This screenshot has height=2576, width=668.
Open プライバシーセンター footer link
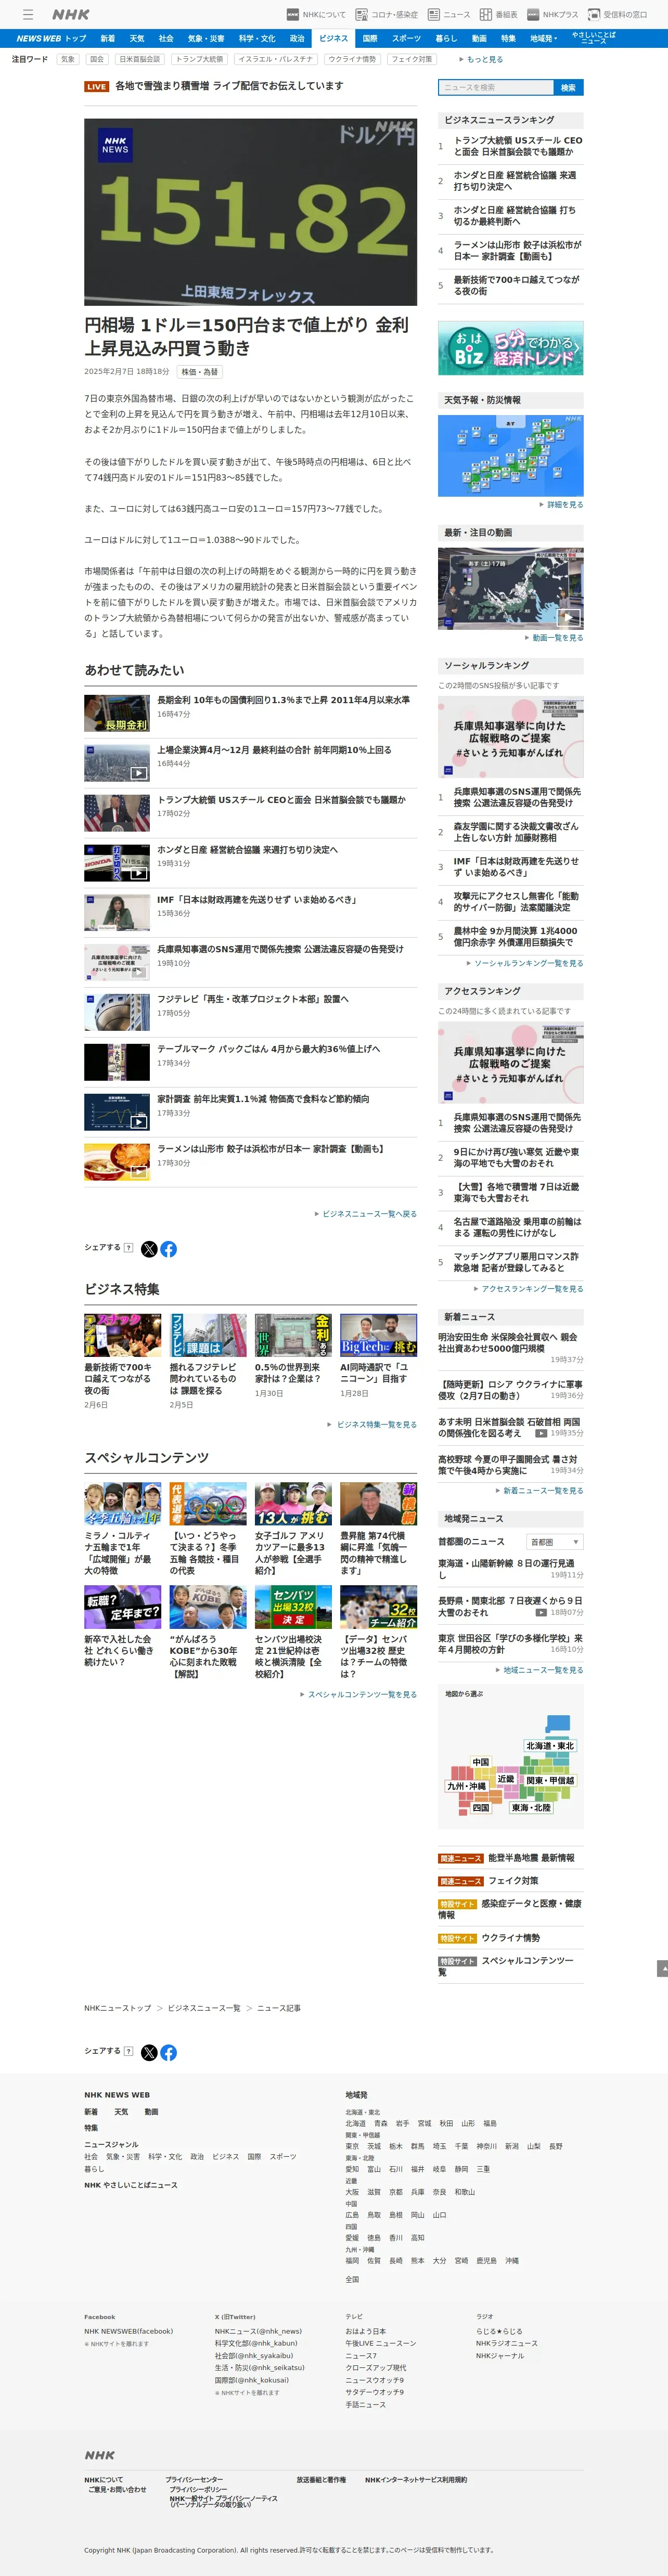coord(194,2480)
